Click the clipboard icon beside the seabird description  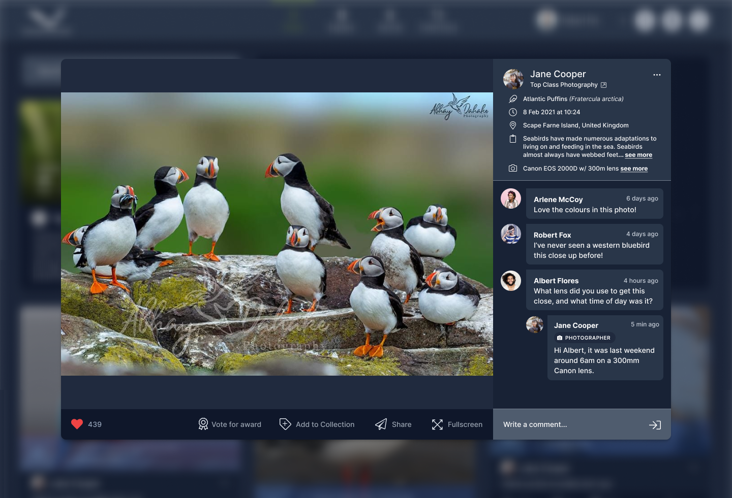pyautogui.click(x=513, y=139)
